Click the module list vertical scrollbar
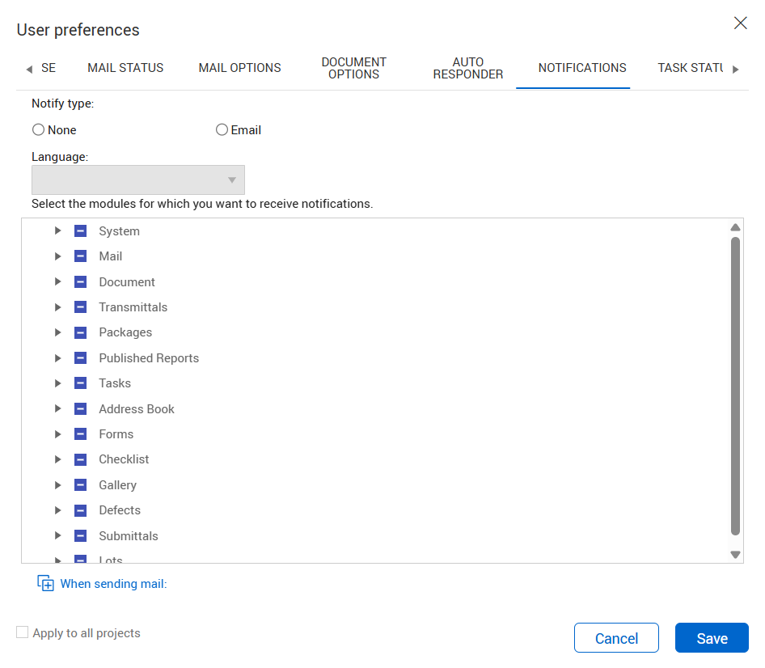The height and width of the screenshot is (668, 765). pyautogui.click(x=735, y=388)
